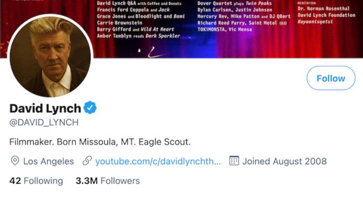Click the link chain icon
The image size is (363, 201).
(87, 161)
